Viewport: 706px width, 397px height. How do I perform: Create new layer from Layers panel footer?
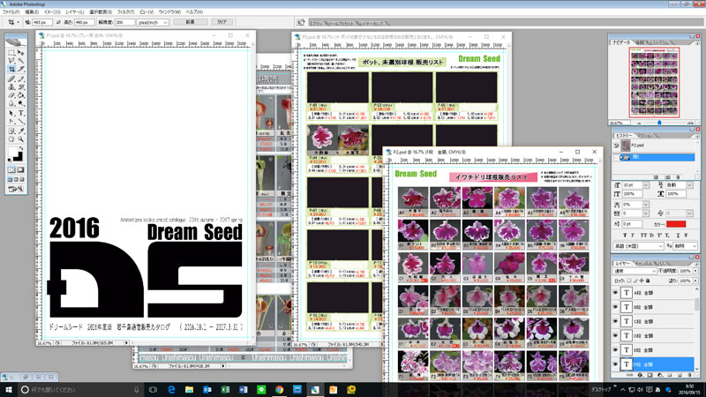click(x=680, y=375)
